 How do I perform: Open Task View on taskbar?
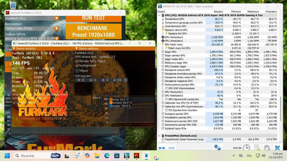click(67, 156)
